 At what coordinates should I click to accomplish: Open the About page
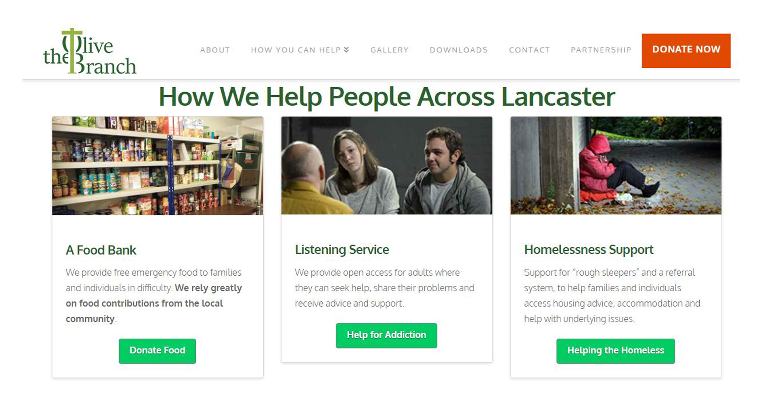click(215, 50)
